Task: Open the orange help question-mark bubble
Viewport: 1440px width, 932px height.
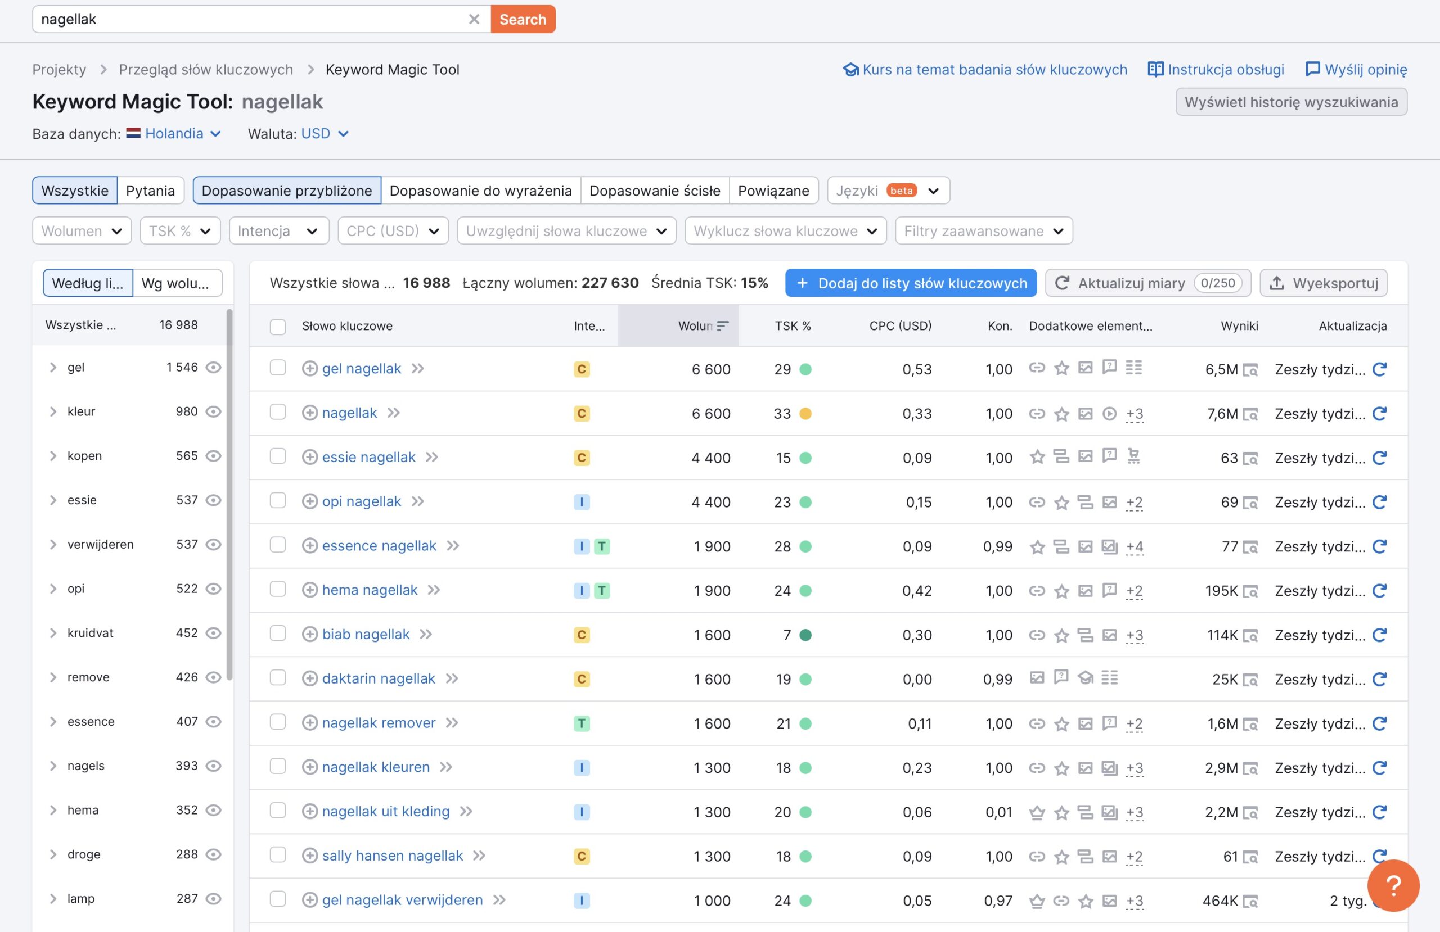Action: [1393, 885]
